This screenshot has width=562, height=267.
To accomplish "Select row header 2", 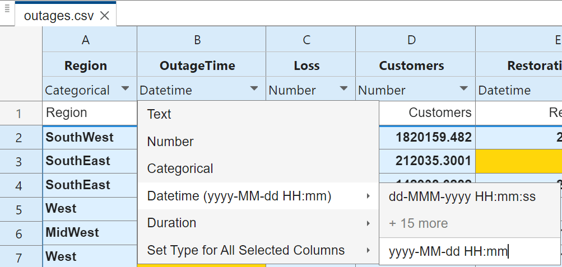I will (x=21, y=137).
